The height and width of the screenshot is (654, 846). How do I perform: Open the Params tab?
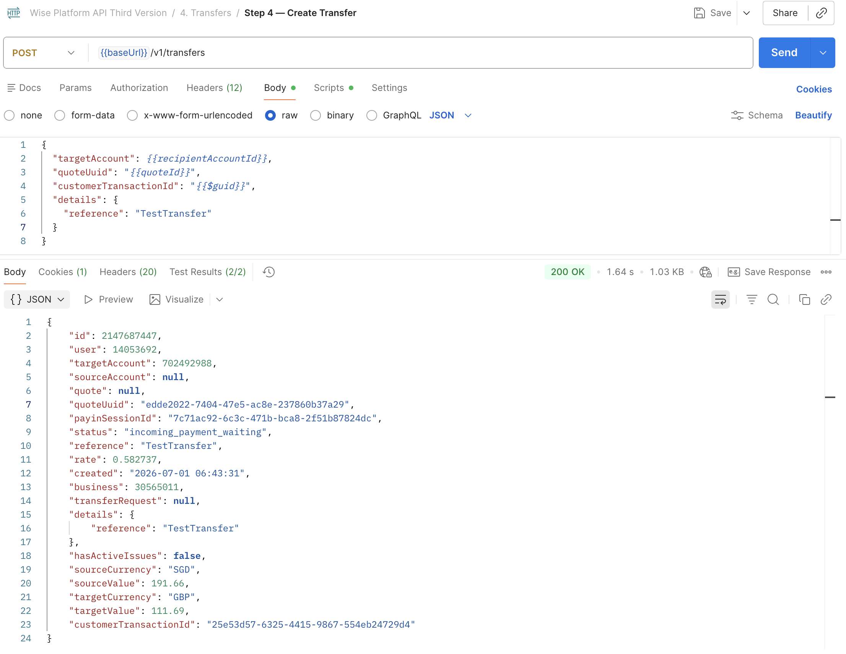[x=76, y=88]
